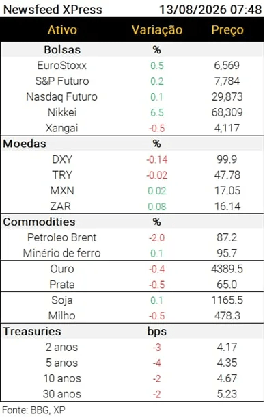Viewport: 265px width, 418px height.
Task: Click the EuroStoxx row label
Action: (x=62, y=66)
